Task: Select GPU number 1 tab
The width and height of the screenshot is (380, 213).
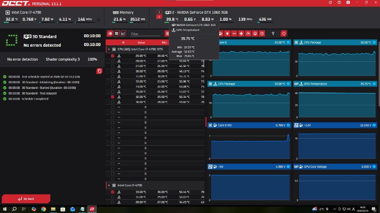Action: [x=159, y=12]
